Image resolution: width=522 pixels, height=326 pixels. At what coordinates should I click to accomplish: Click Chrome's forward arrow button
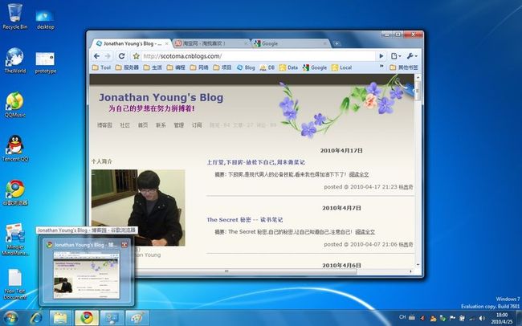(x=108, y=56)
